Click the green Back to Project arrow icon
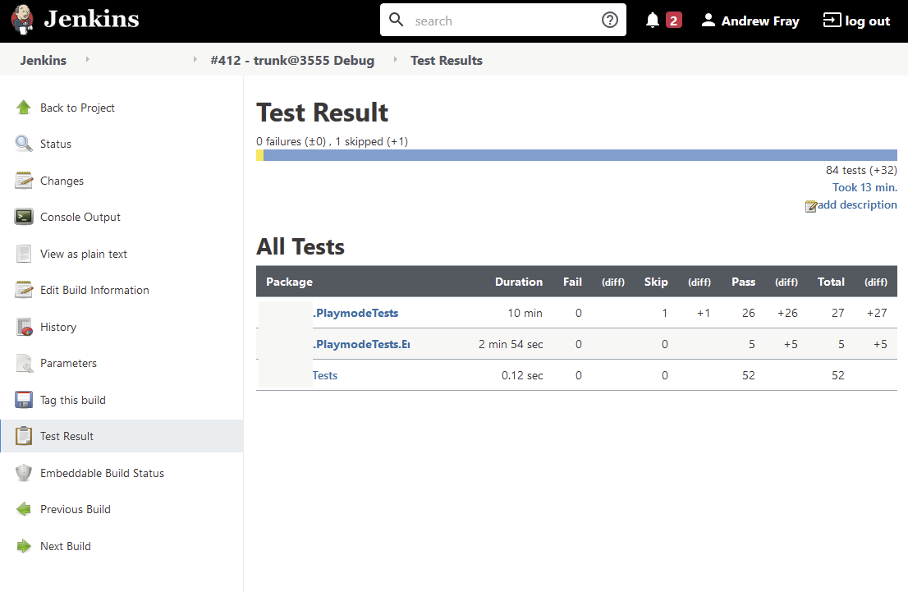The image size is (908, 592). (x=24, y=108)
